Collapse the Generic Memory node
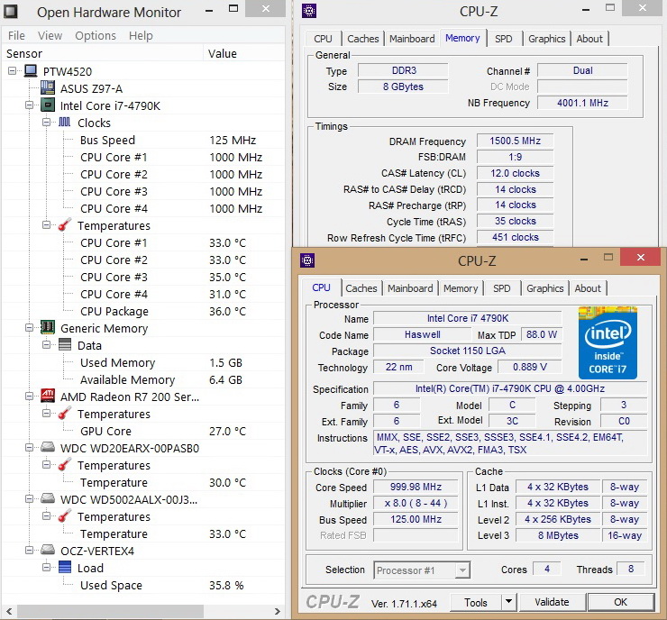Image resolution: width=667 pixels, height=620 pixels. 29,327
